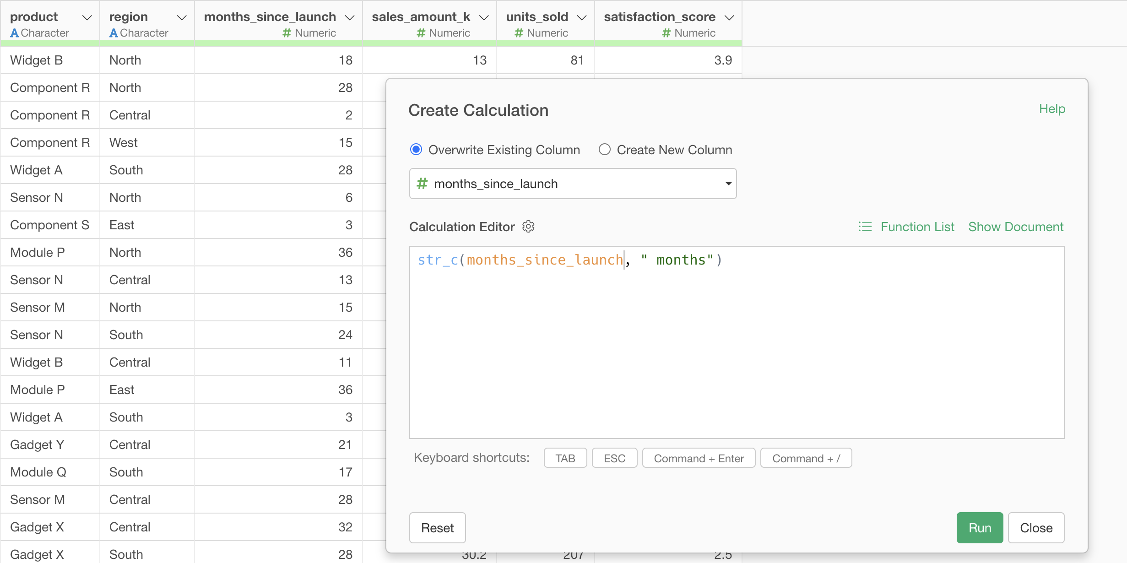1127x563 pixels.
Task: Click the Function List icon
Action: tap(865, 227)
